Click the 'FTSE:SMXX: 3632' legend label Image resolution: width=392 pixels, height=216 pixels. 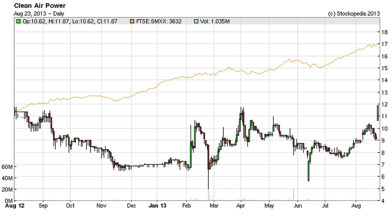tap(159, 21)
